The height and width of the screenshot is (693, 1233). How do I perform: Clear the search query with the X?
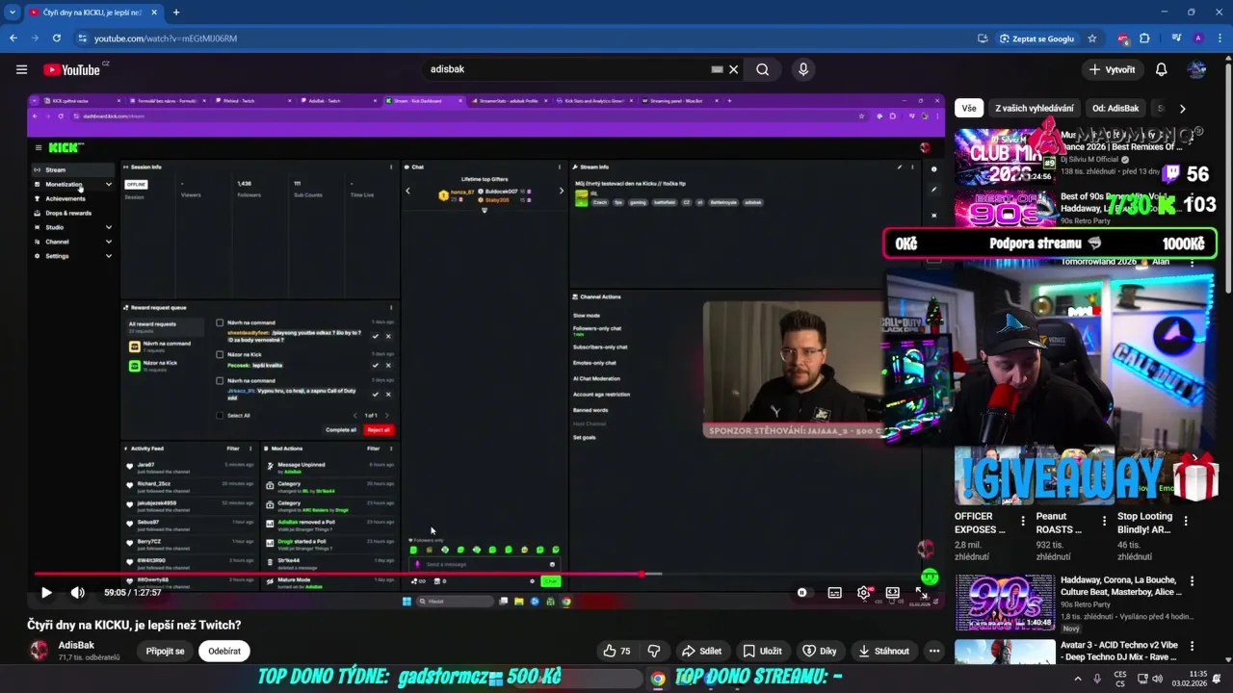point(733,69)
